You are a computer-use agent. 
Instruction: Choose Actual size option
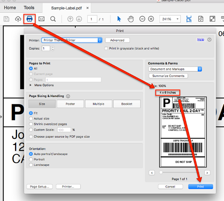click(x=31, y=118)
